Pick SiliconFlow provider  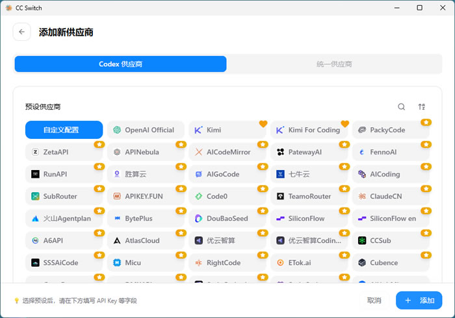click(309, 218)
